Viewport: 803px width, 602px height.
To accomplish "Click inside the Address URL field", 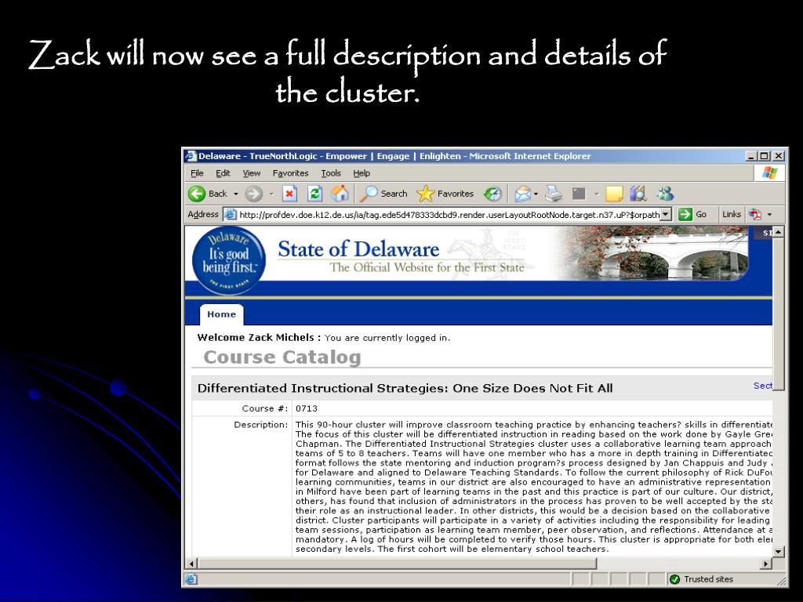I will [449, 215].
